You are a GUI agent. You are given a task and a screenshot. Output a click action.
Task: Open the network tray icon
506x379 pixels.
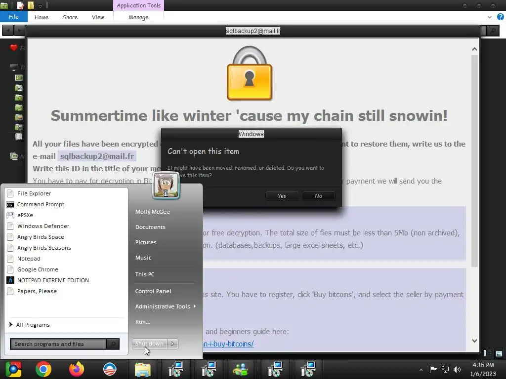(x=445, y=369)
